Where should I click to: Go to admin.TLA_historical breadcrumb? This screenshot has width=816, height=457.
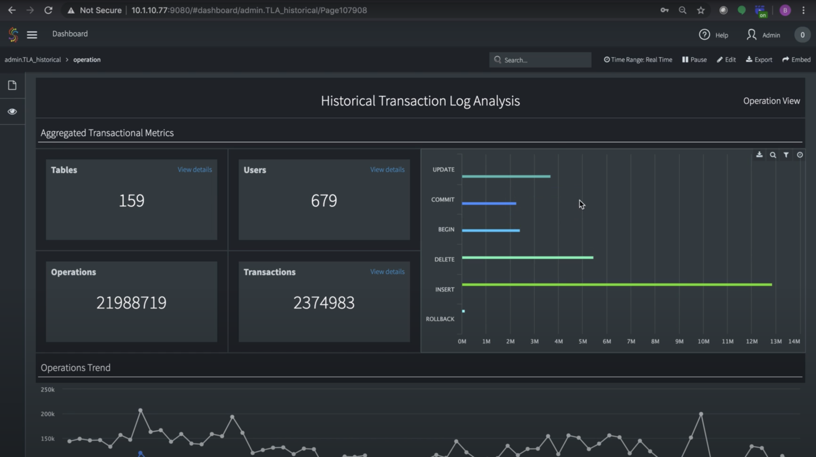point(32,60)
